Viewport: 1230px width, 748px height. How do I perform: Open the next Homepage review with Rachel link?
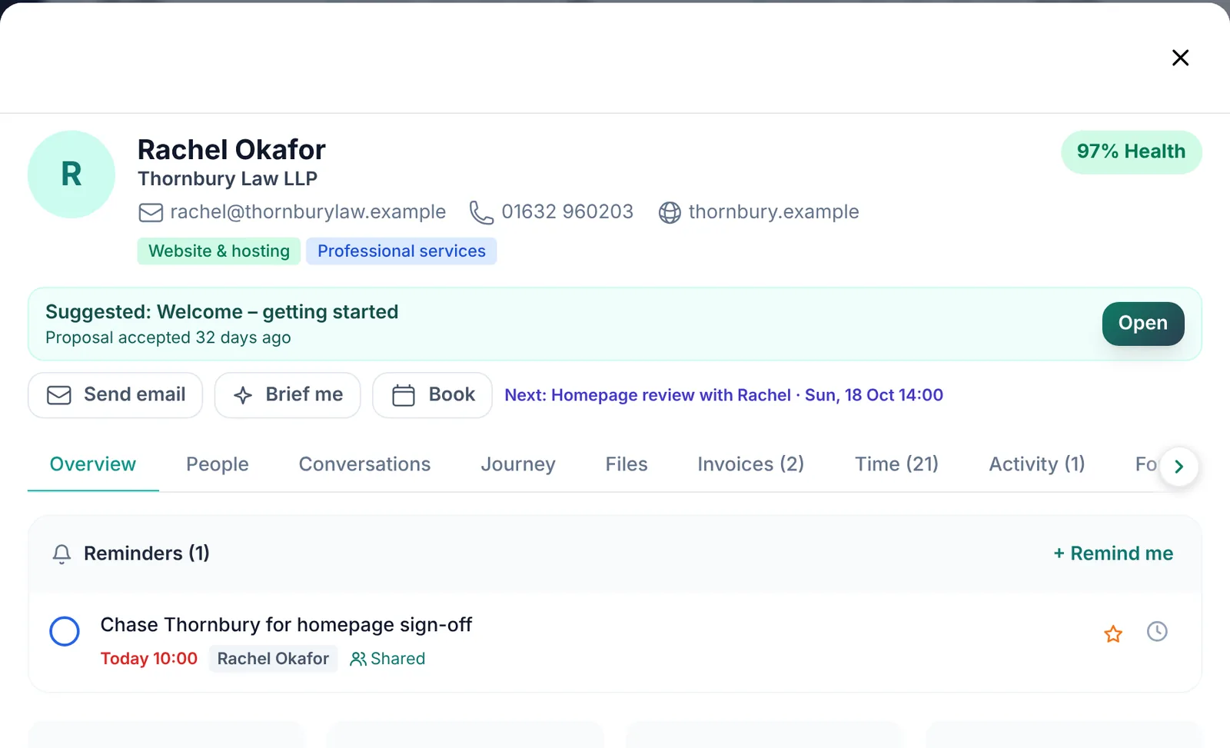(x=723, y=395)
